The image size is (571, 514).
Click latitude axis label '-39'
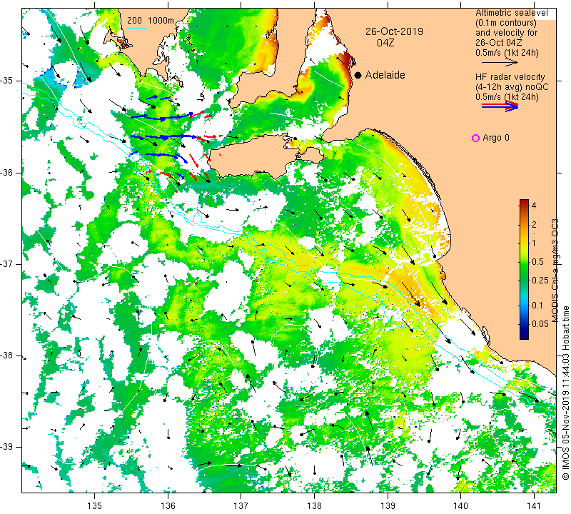(x=7, y=447)
